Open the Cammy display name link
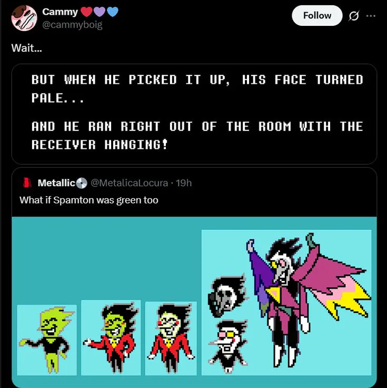 coord(60,12)
